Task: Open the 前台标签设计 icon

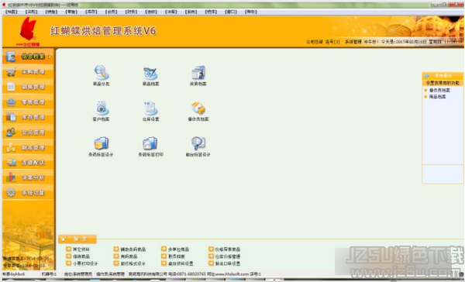Action: pyautogui.click(x=198, y=143)
